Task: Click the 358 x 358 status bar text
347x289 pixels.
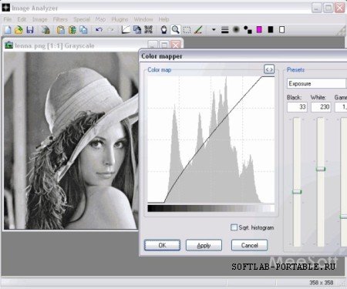Action: coord(322,283)
